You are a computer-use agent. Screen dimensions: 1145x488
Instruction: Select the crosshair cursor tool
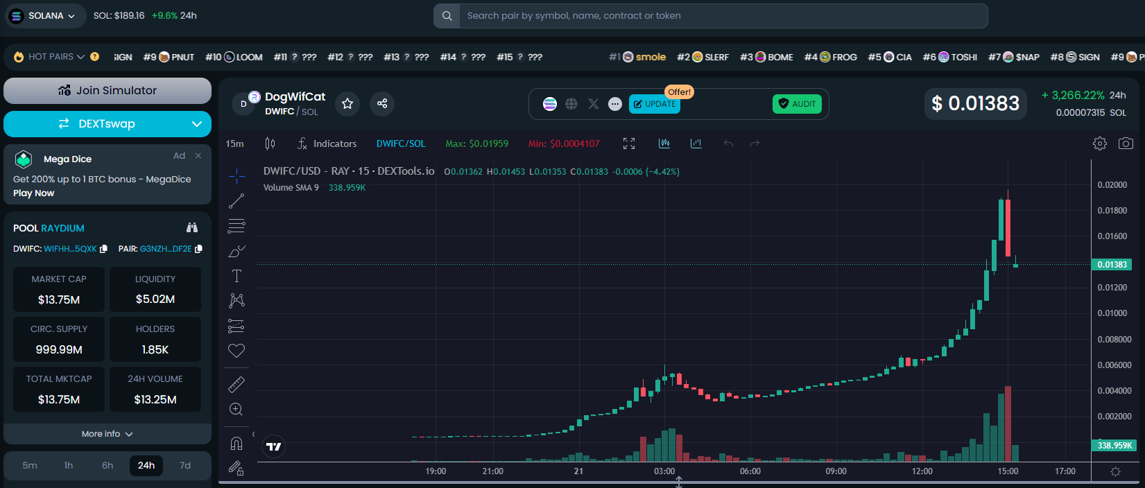pos(236,176)
